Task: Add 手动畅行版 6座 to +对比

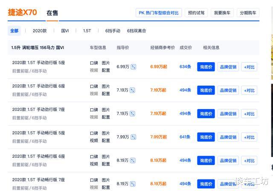Action: coord(249,161)
